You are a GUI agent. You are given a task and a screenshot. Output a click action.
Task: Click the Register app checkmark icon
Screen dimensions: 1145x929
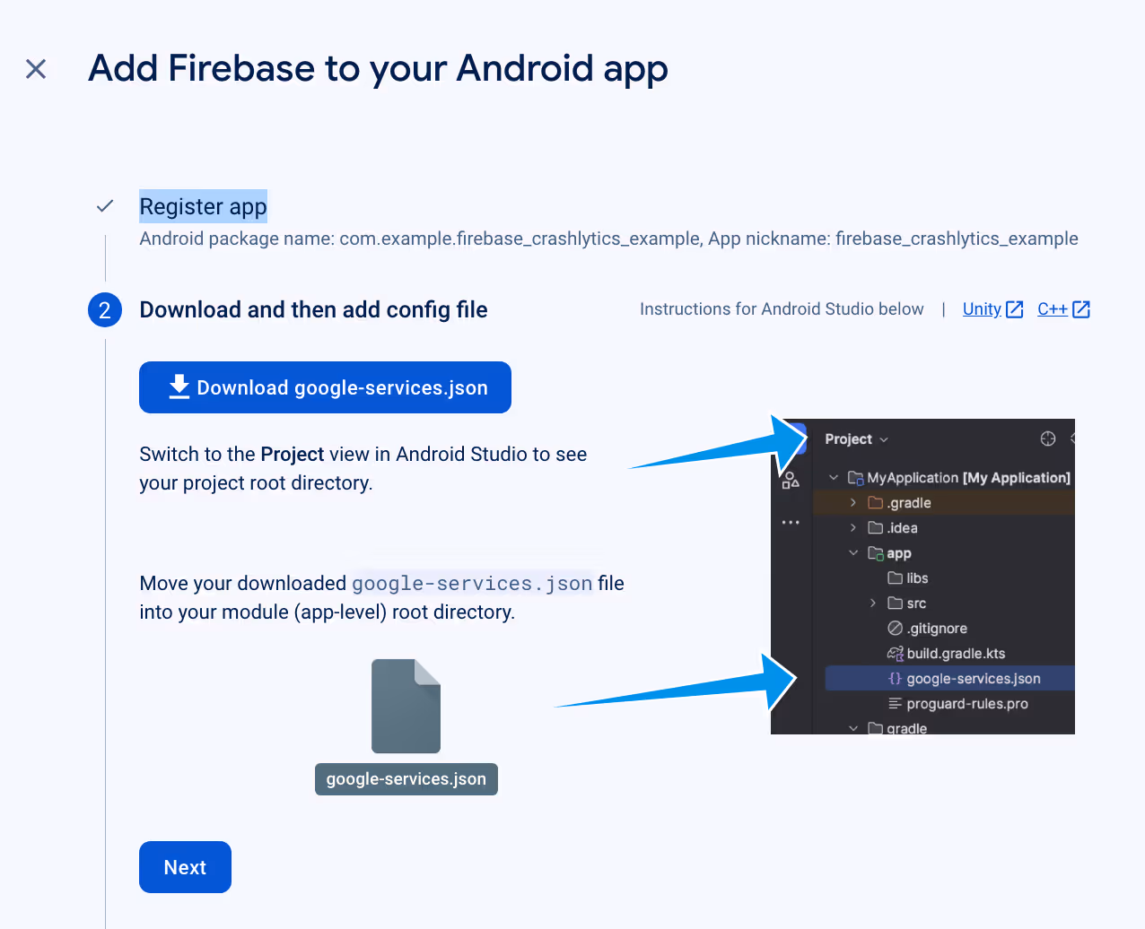105,206
